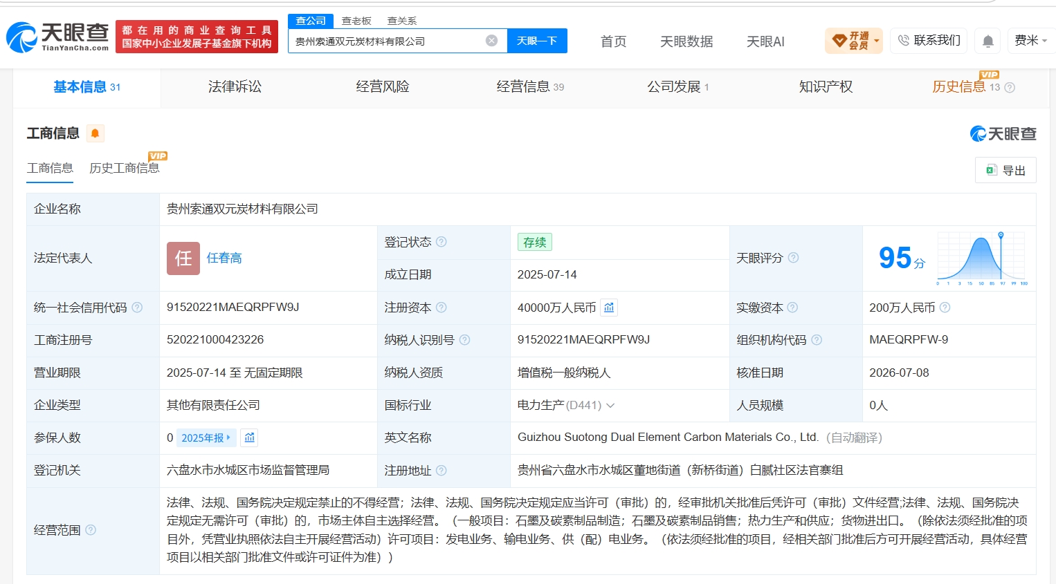Click registration number 520221000423226
The width and height of the screenshot is (1056, 584).
pos(215,340)
